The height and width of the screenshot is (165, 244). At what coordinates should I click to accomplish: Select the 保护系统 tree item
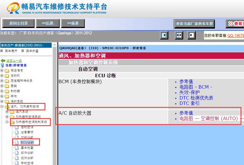[x=17, y=101]
